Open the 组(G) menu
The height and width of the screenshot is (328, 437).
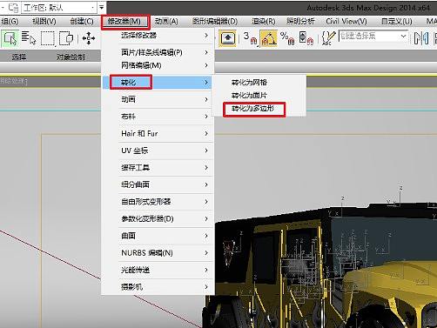10,22
